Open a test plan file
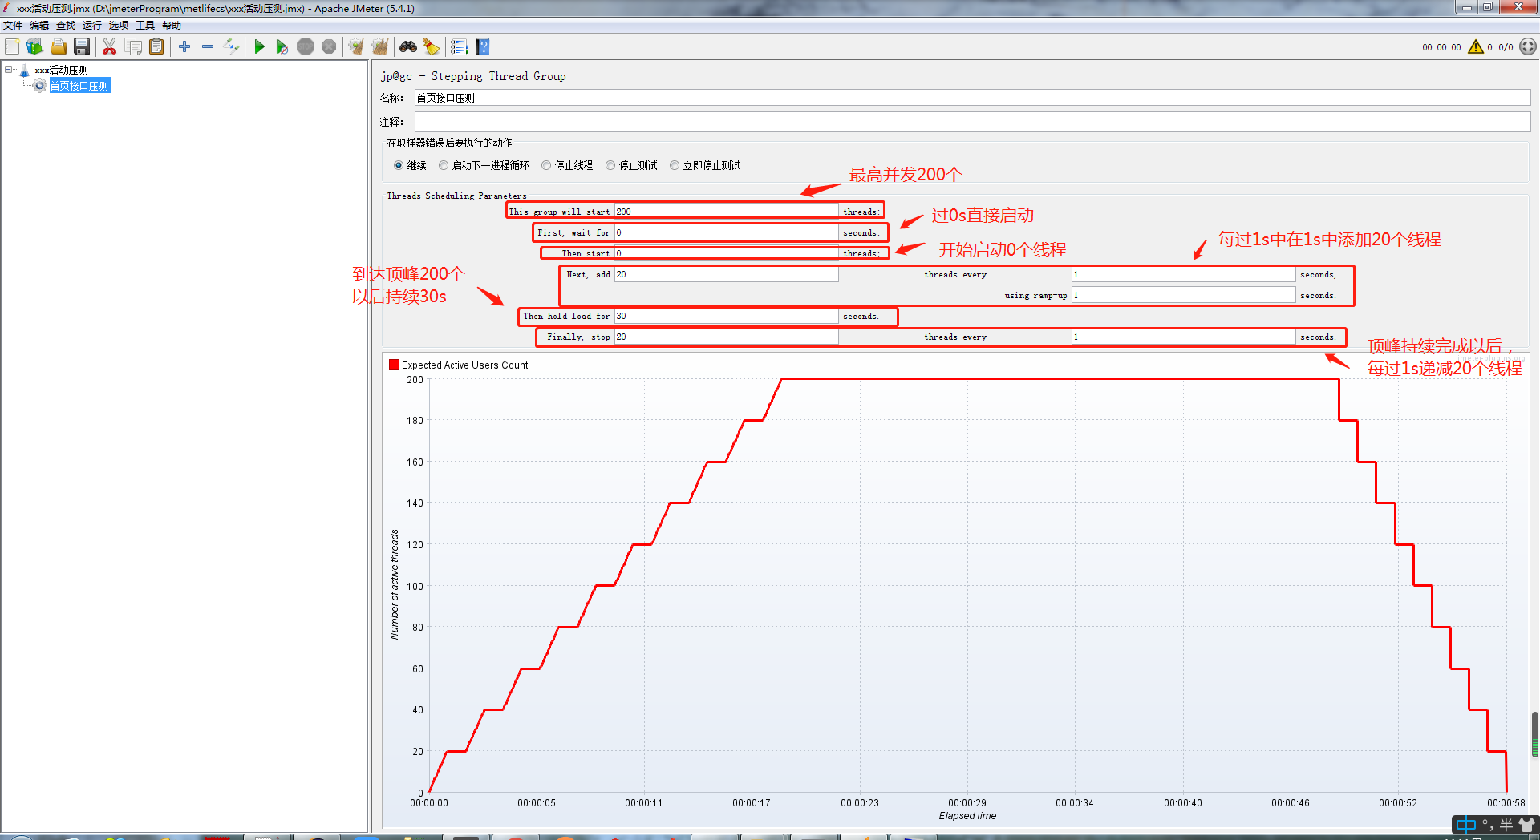1540x840 pixels. click(59, 46)
